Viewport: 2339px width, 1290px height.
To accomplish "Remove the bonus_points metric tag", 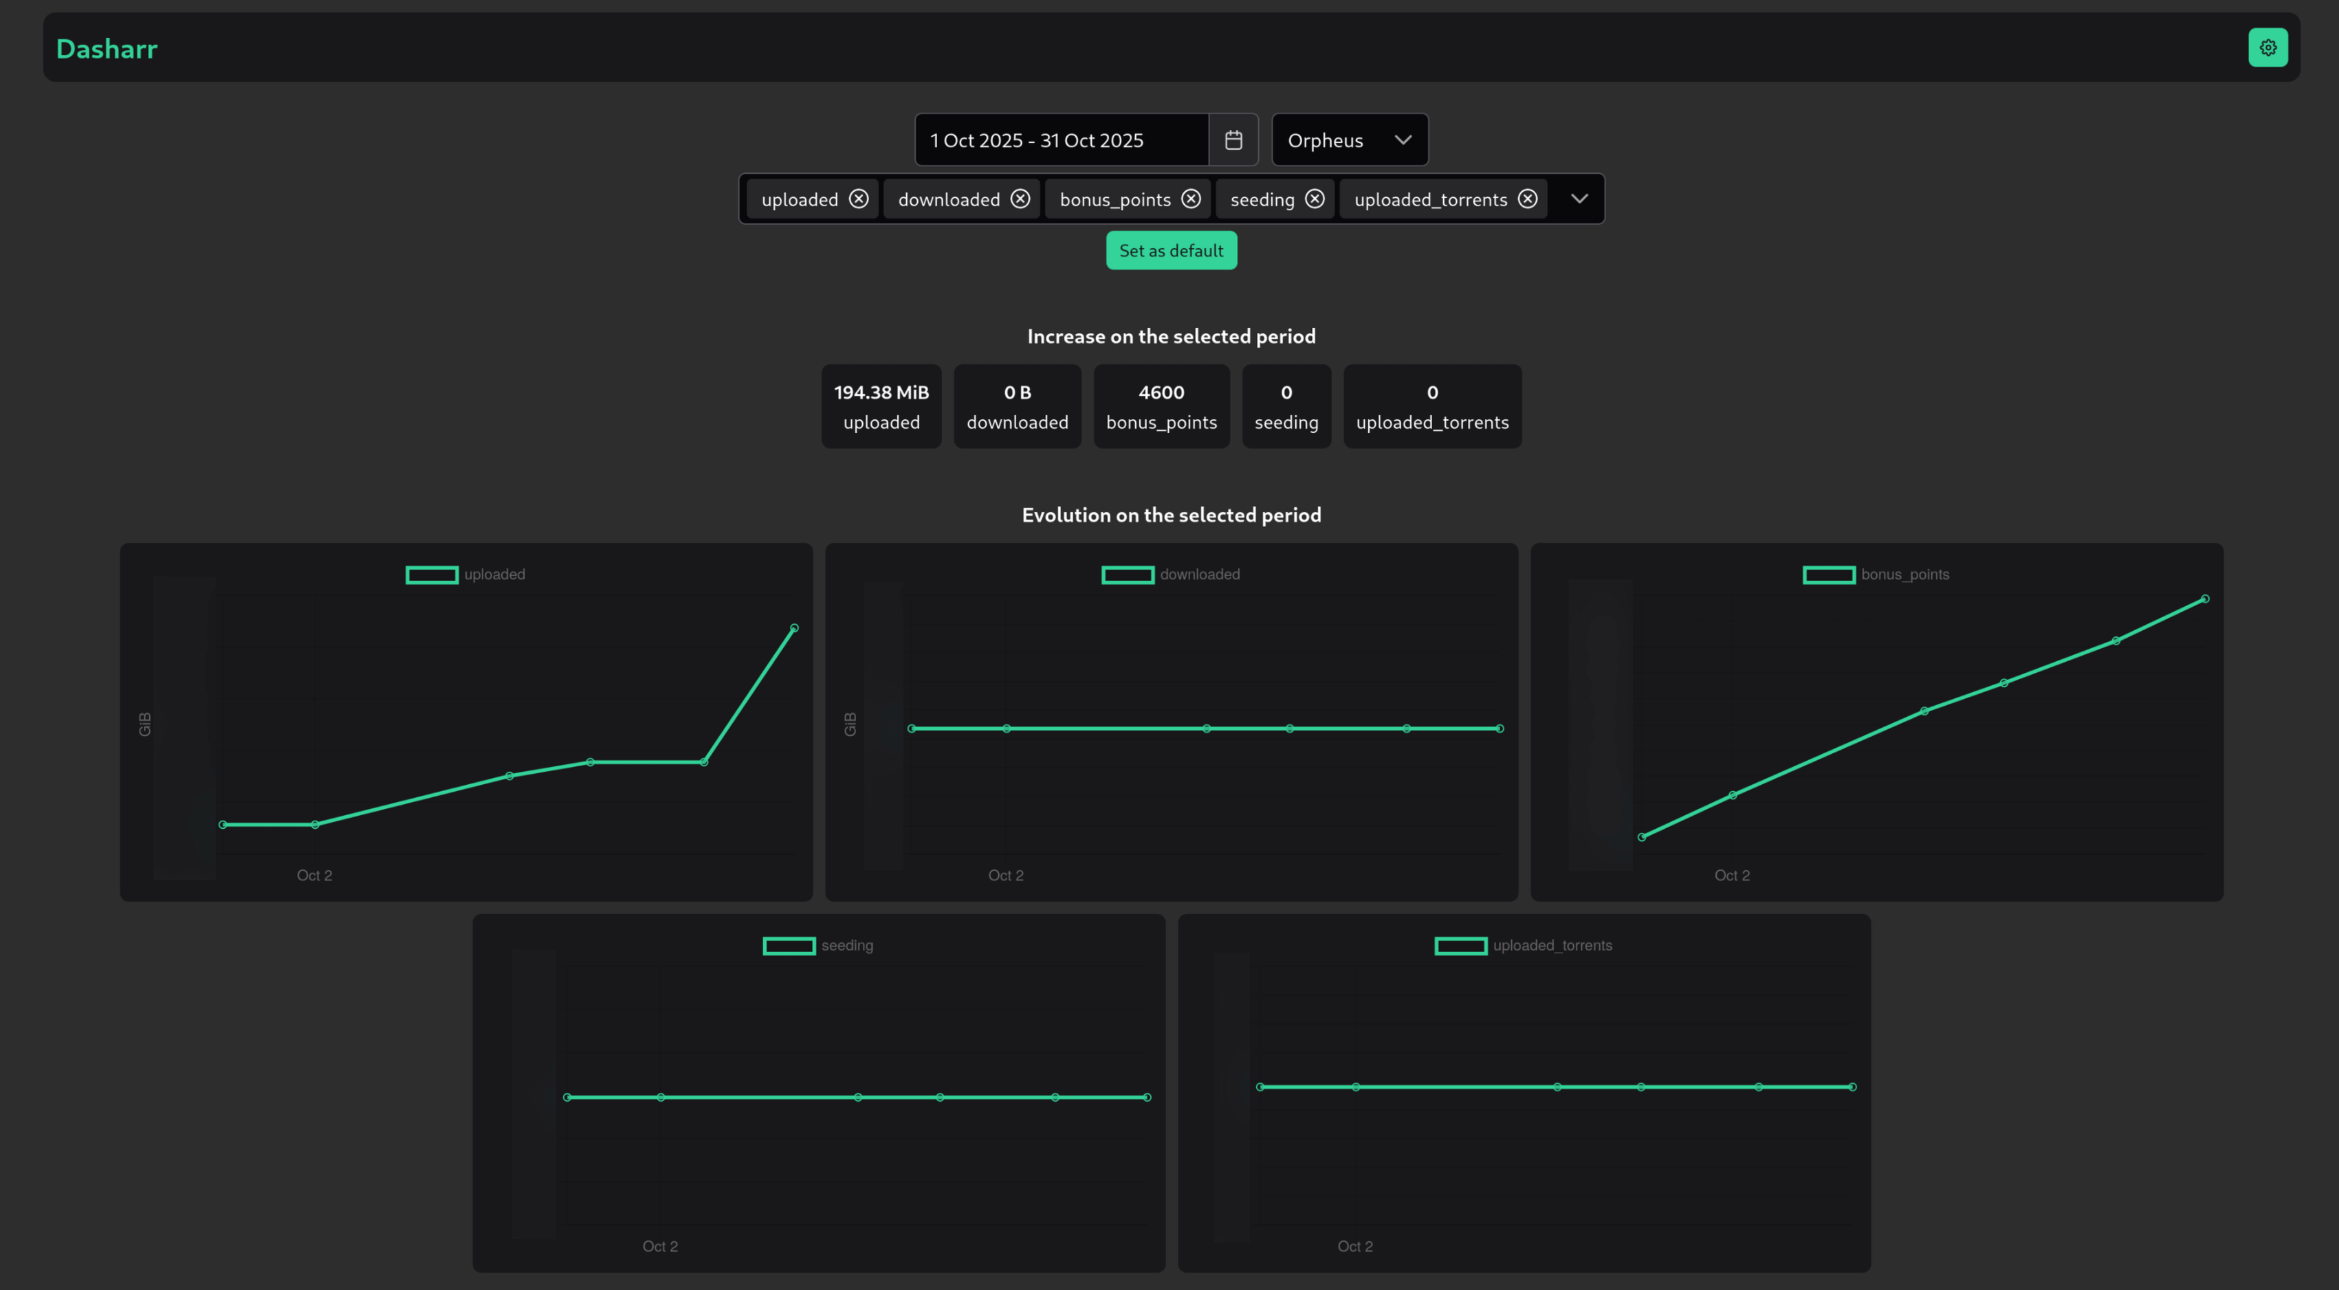I will click(1190, 199).
